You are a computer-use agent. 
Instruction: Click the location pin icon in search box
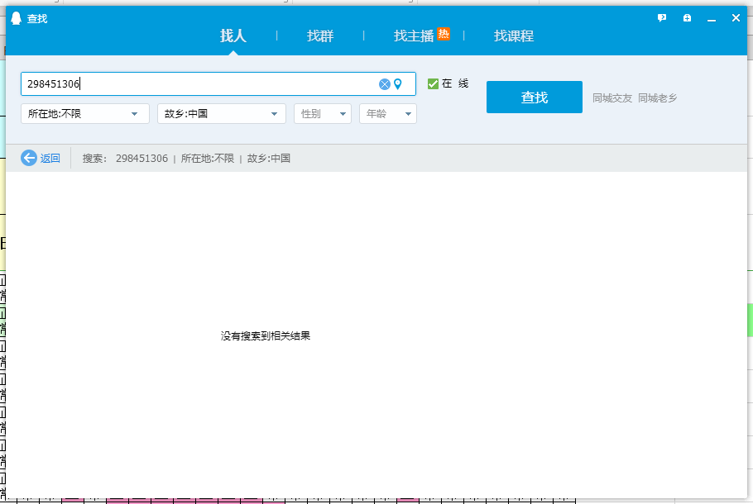click(397, 84)
